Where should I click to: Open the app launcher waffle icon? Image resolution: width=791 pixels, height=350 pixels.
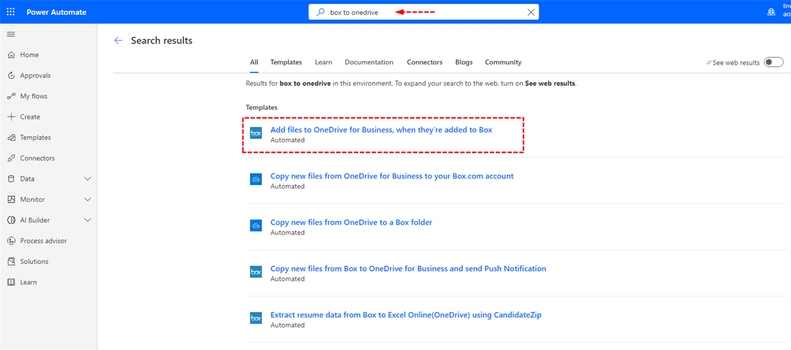pos(11,12)
